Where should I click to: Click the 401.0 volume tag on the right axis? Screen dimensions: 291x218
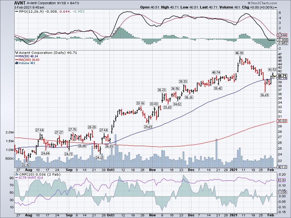point(282,167)
